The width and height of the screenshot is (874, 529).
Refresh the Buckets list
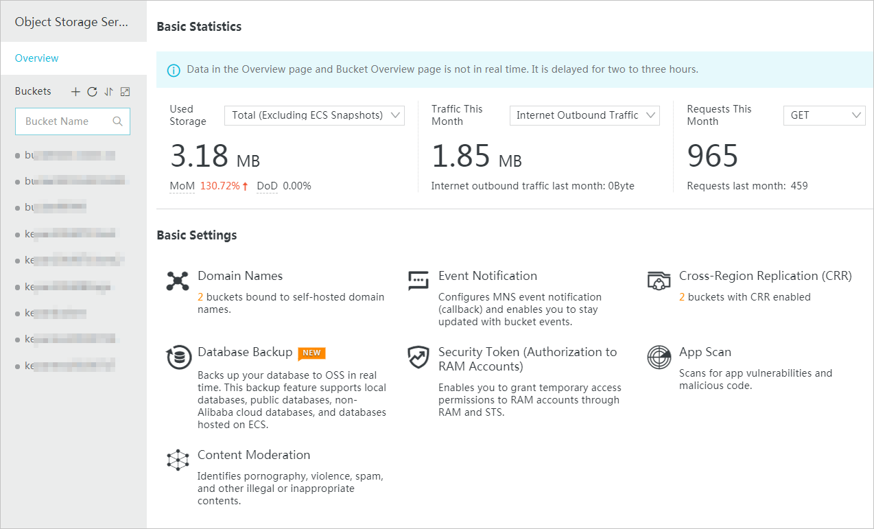92,91
